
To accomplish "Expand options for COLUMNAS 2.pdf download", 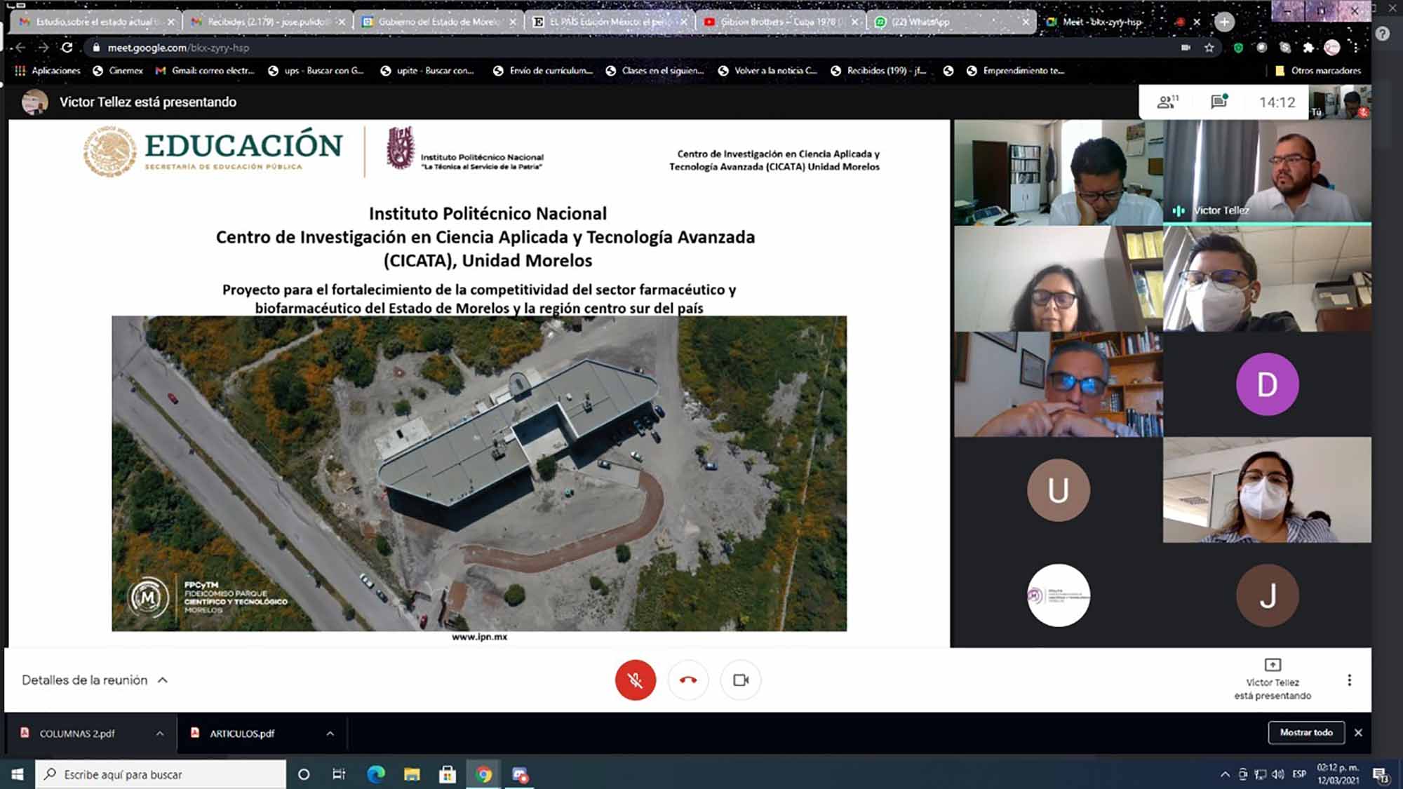I will (x=160, y=733).
